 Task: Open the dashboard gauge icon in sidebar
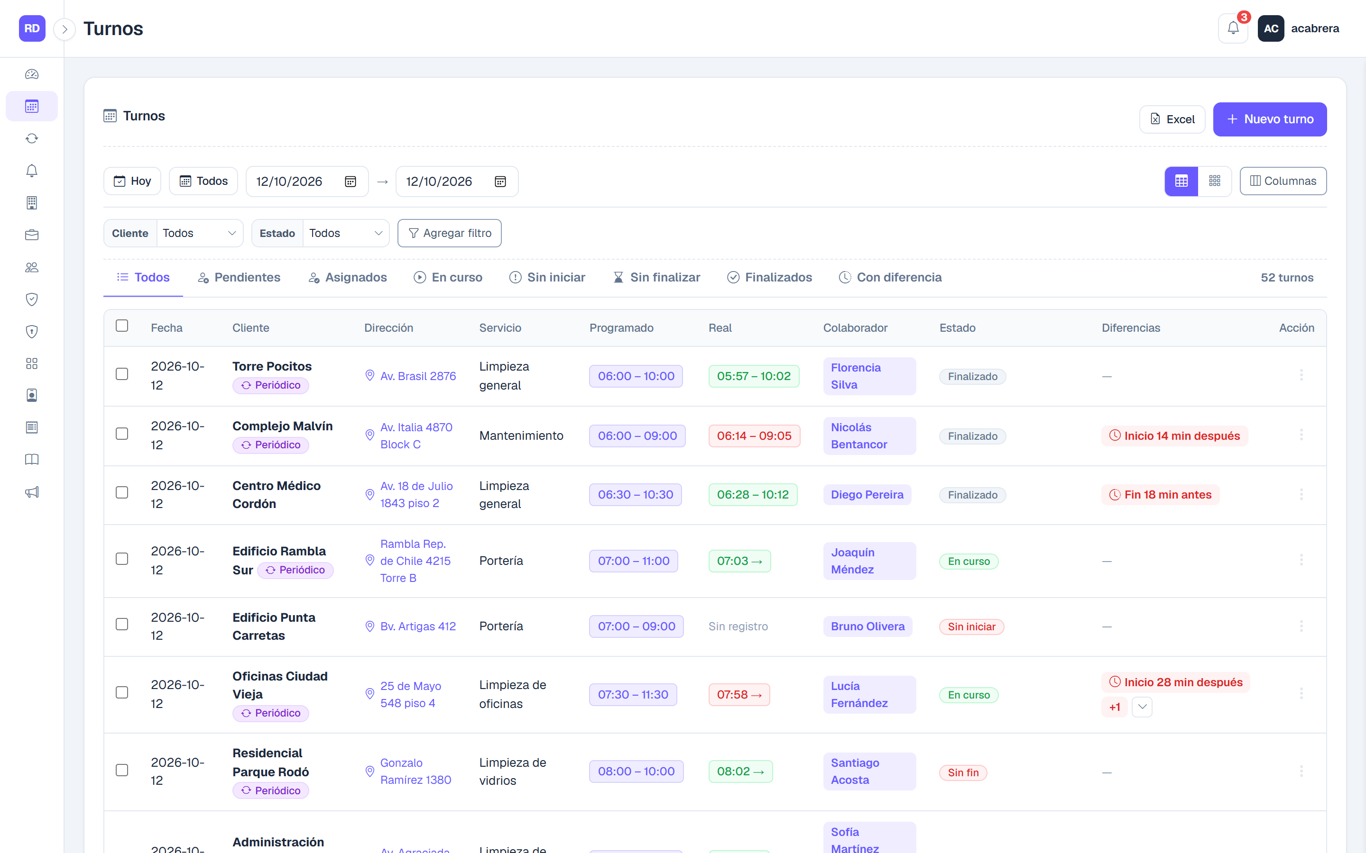(x=32, y=74)
